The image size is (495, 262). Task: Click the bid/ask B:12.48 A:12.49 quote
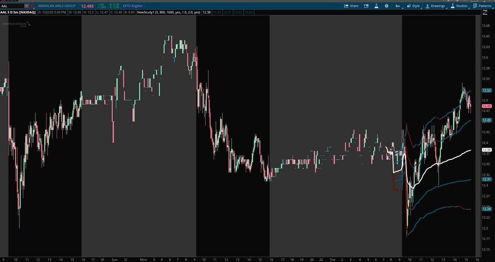coord(114,6)
